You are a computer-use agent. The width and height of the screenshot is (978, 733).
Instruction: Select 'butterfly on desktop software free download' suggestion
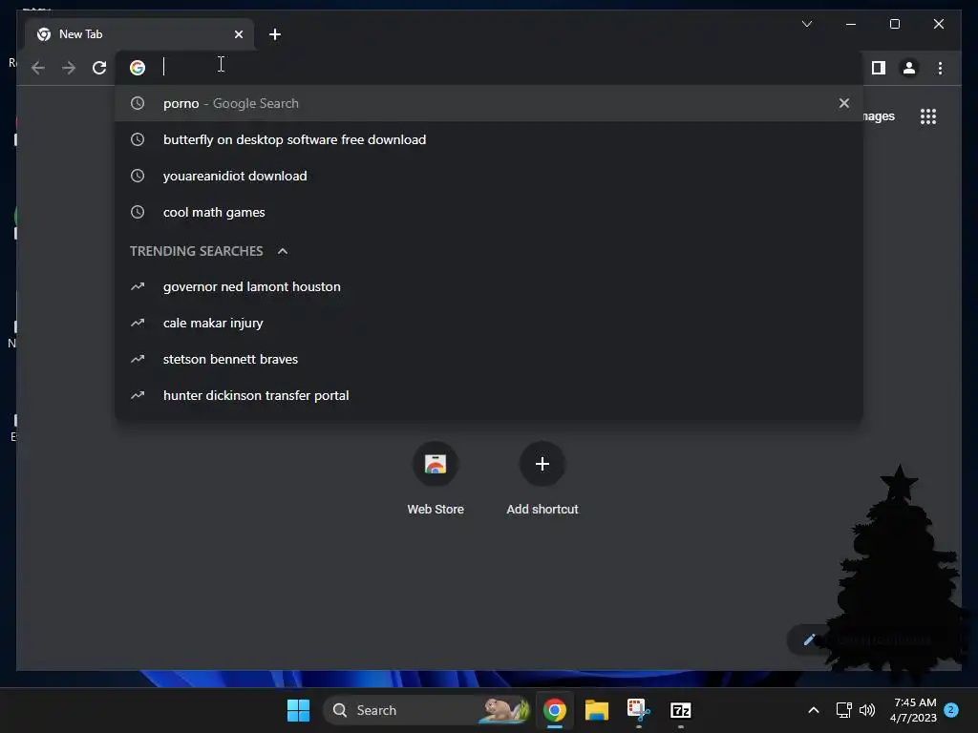click(x=489, y=139)
